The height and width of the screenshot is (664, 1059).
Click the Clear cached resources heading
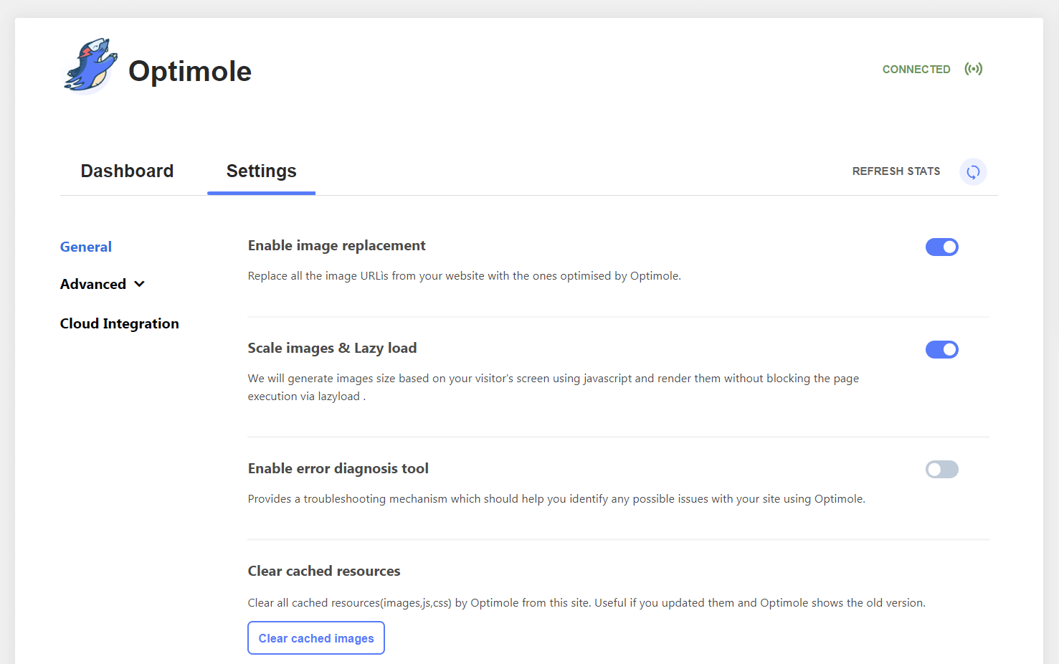323,571
